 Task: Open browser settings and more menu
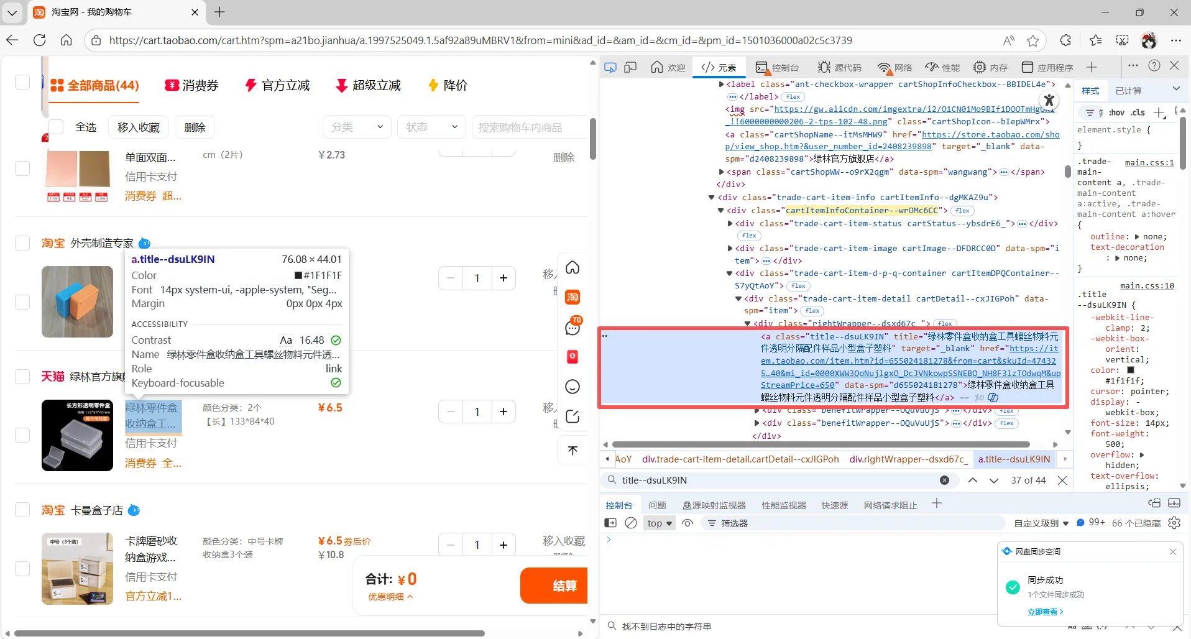1175,40
